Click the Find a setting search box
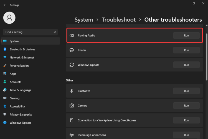 pos(31,32)
